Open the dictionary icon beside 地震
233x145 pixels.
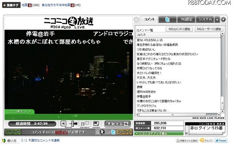[30, 5]
